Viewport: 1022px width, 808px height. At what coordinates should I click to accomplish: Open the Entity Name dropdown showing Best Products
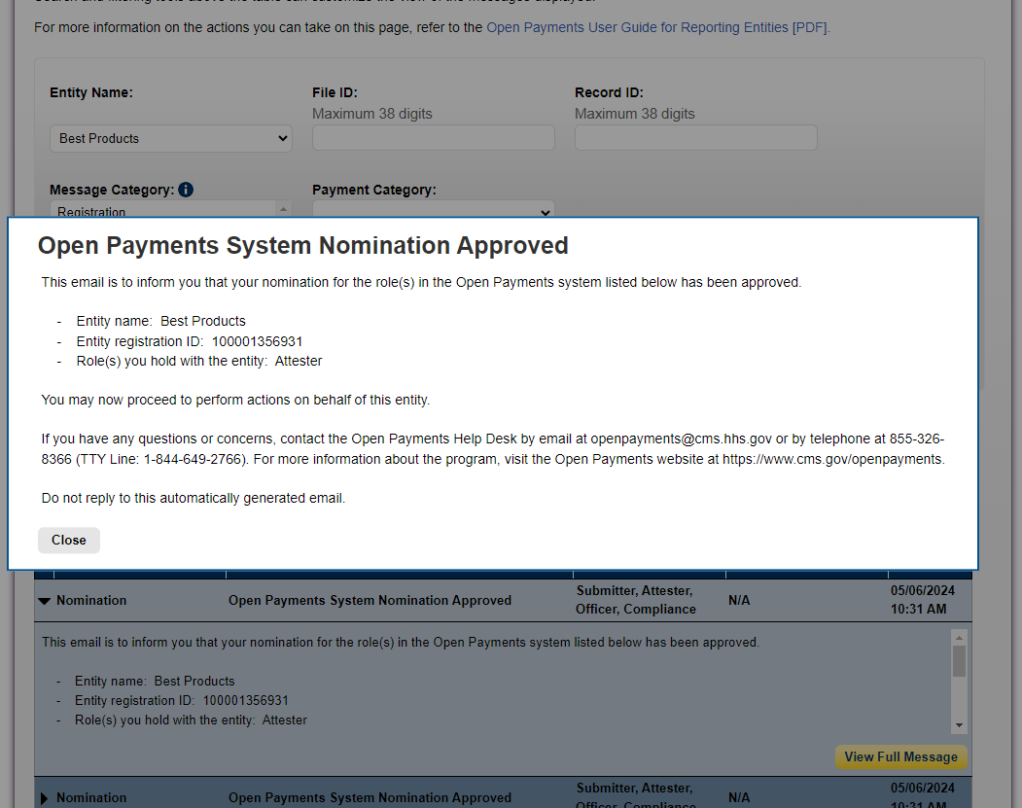[x=171, y=138]
